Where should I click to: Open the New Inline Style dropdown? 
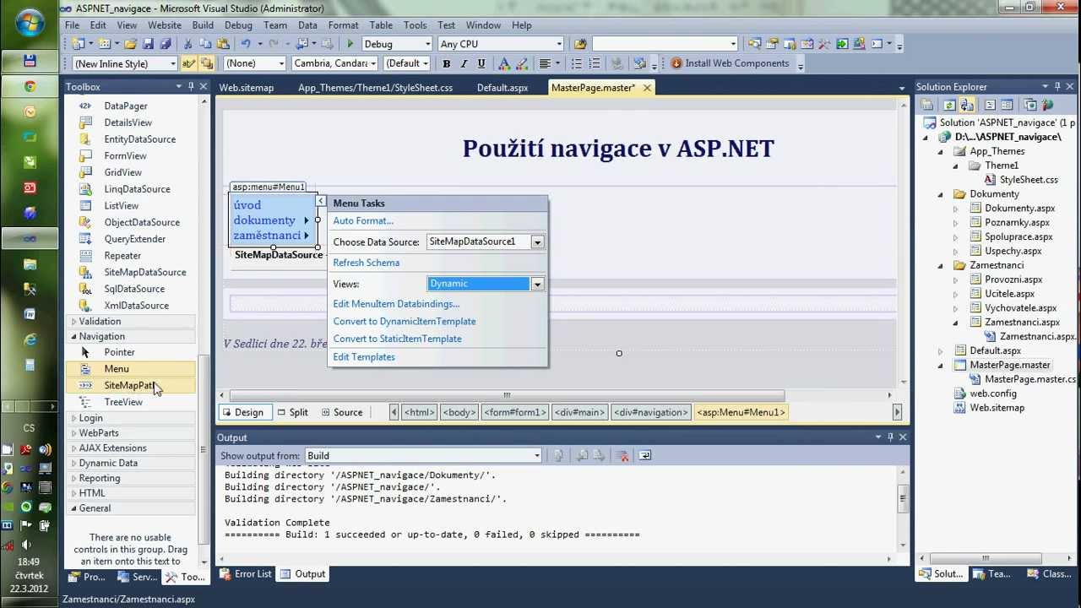click(173, 63)
